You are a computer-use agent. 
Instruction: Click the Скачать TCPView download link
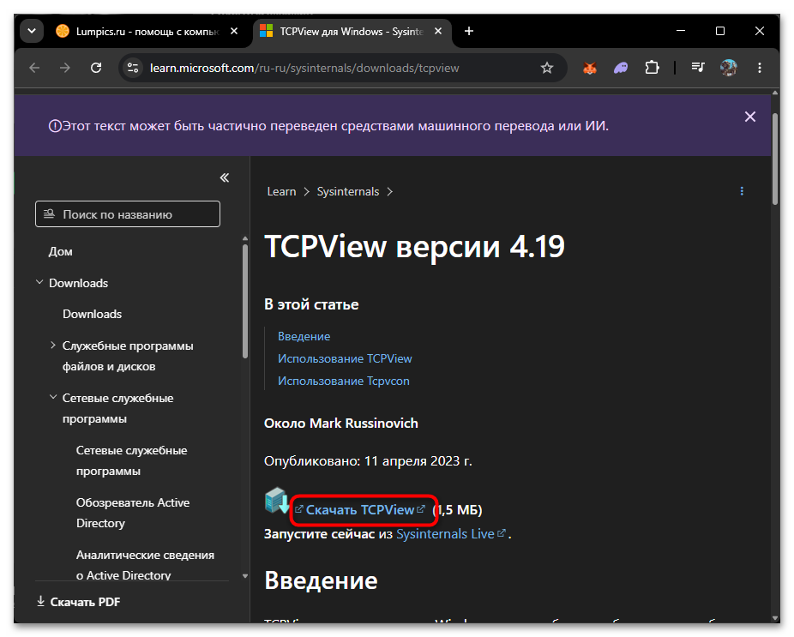360,510
